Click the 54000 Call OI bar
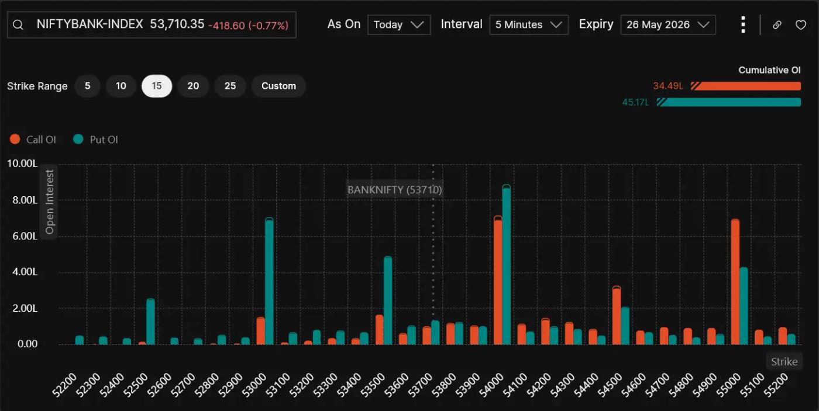Screen dimensions: 819x411 click(x=498, y=280)
